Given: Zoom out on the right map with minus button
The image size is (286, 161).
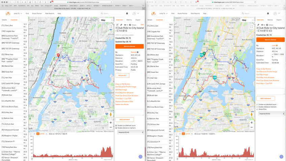Looking at the screenshot, I should click(252, 128).
